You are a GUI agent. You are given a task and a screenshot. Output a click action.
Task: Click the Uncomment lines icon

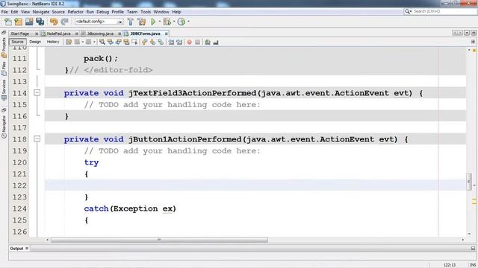click(216, 42)
